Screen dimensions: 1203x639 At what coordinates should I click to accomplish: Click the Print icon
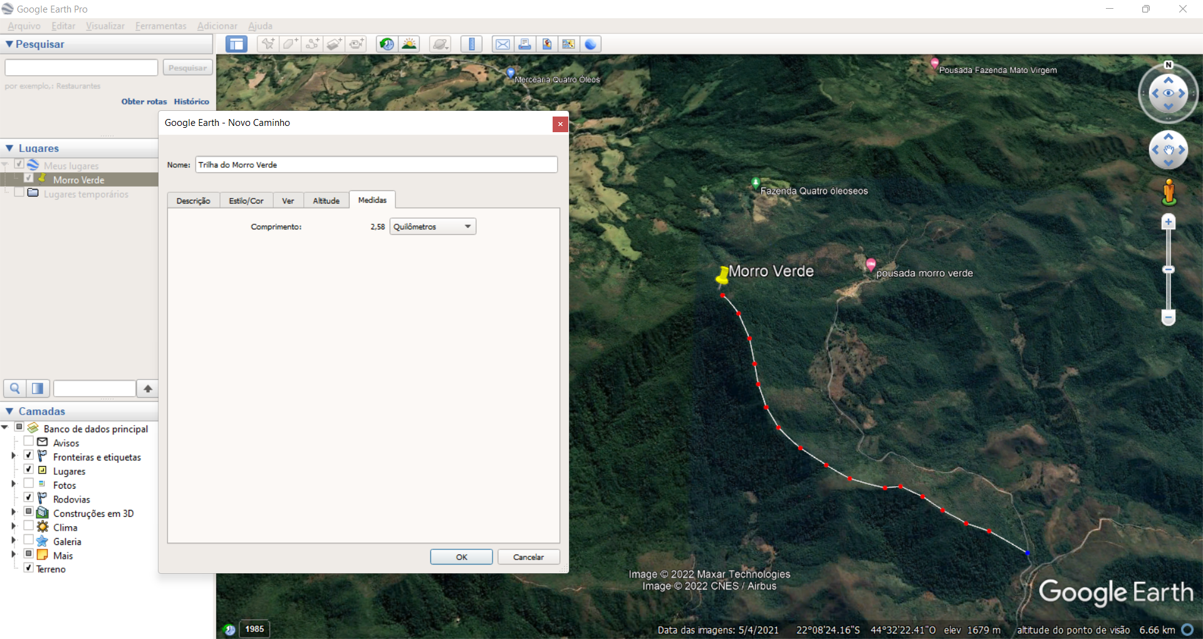coord(525,44)
